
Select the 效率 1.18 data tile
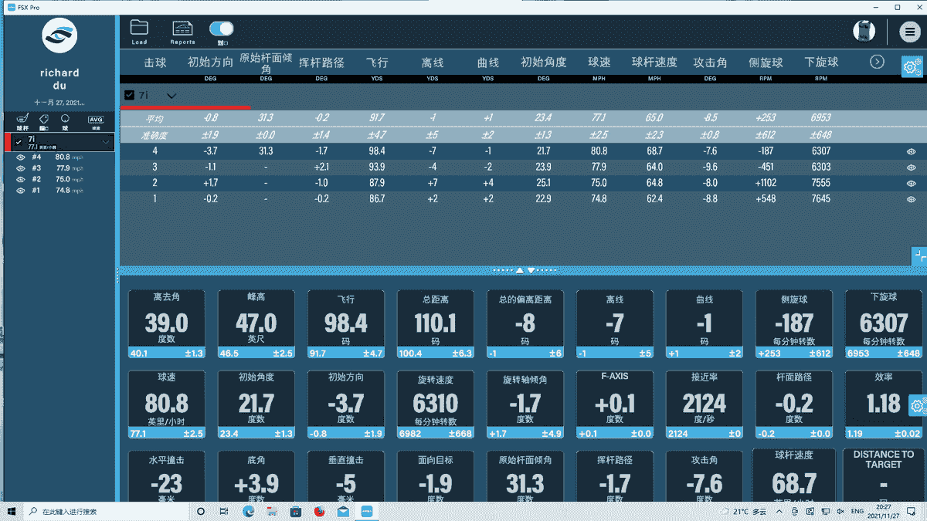tap(884, 404)
